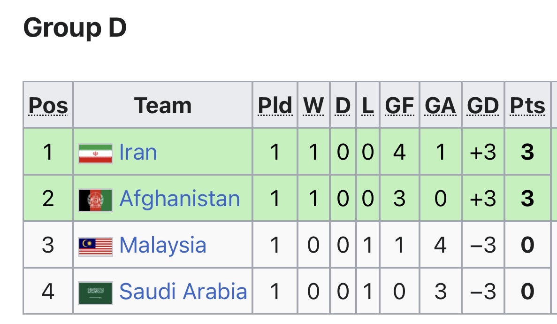Click the L column header
557x324 pixels.
368,106
